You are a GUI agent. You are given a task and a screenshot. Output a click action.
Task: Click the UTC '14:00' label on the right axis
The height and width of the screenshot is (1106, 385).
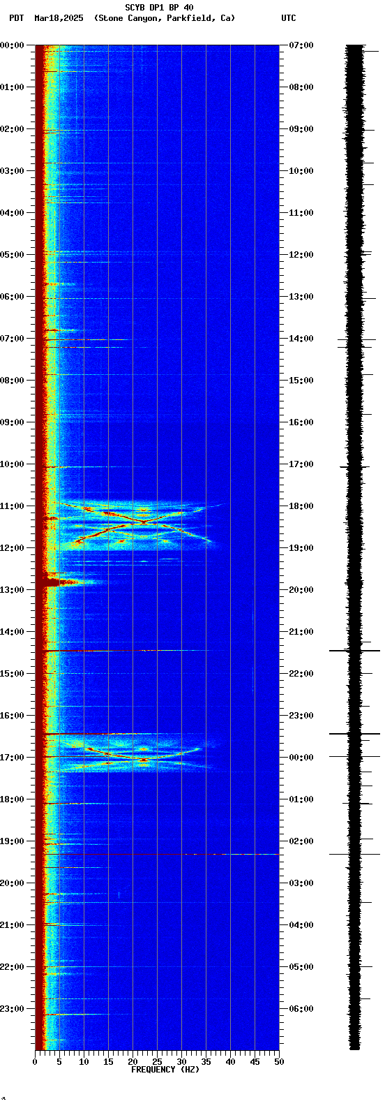click(301, 339)
